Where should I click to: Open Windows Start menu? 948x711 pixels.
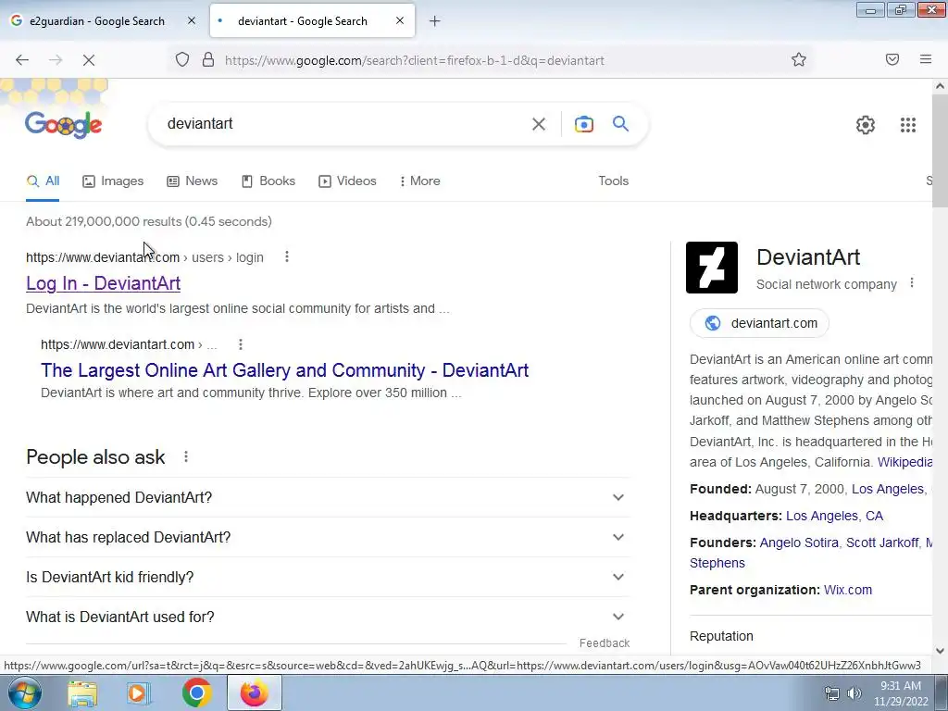pyautogui.click(x=24, y=692)
